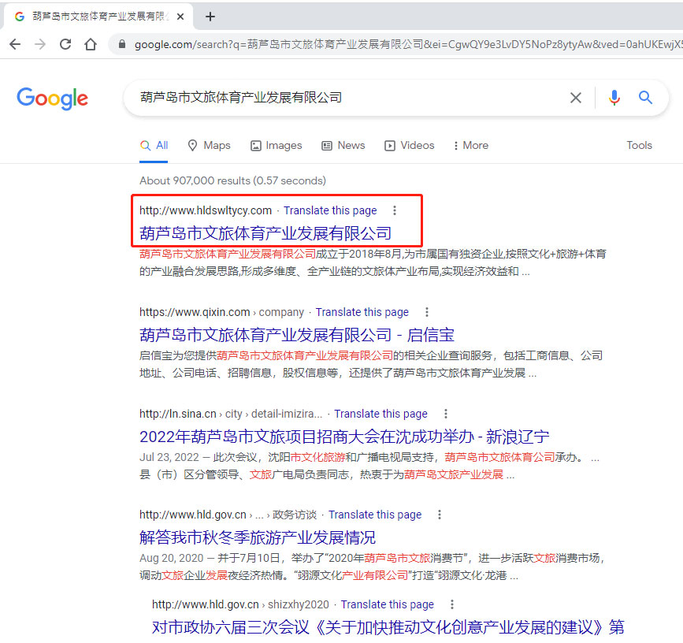Switch to the News tab
The image size is (683, 643).
[x=343, y=145]
